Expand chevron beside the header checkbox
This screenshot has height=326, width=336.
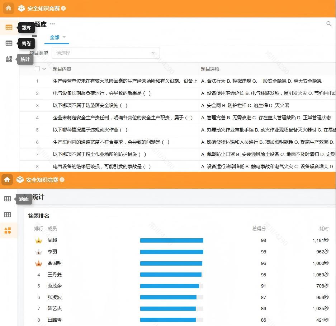(x=44, y=69)
